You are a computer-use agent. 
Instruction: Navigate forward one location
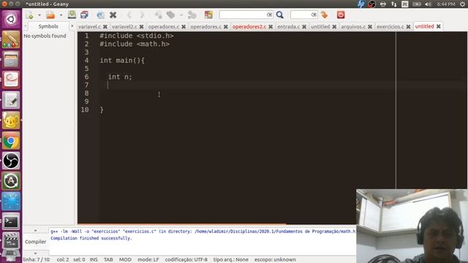pos(142,15)
